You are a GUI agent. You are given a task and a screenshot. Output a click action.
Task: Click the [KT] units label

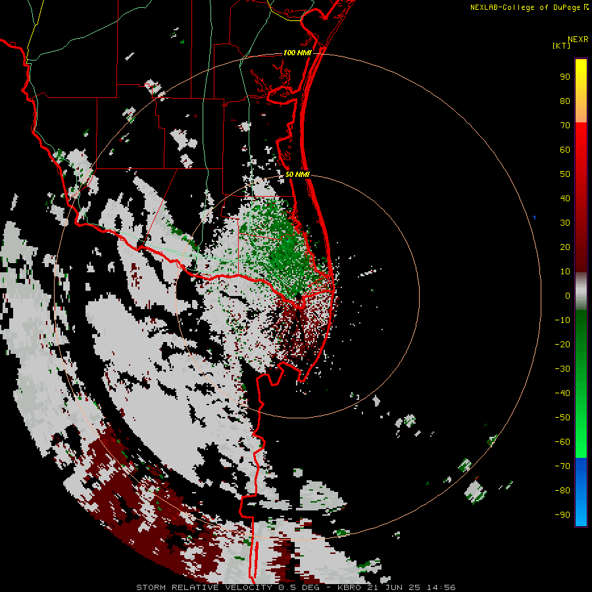click(x=562, y=45)
